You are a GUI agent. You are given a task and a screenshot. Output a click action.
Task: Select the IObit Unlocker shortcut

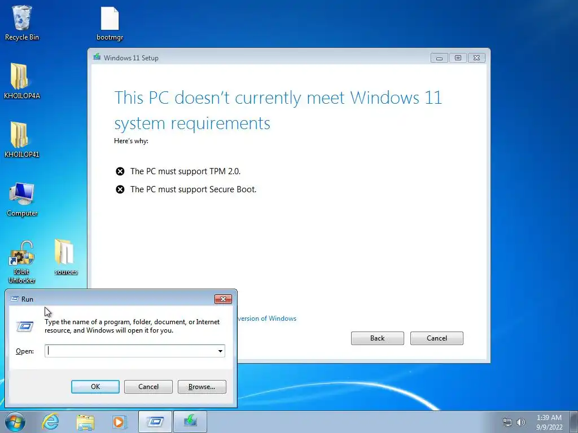(22, 262)
